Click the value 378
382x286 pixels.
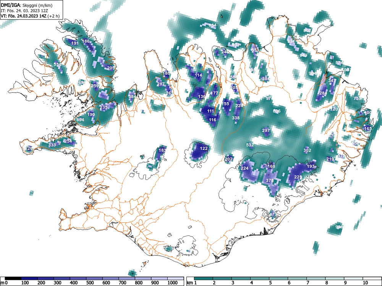click(x=270, y=180)
